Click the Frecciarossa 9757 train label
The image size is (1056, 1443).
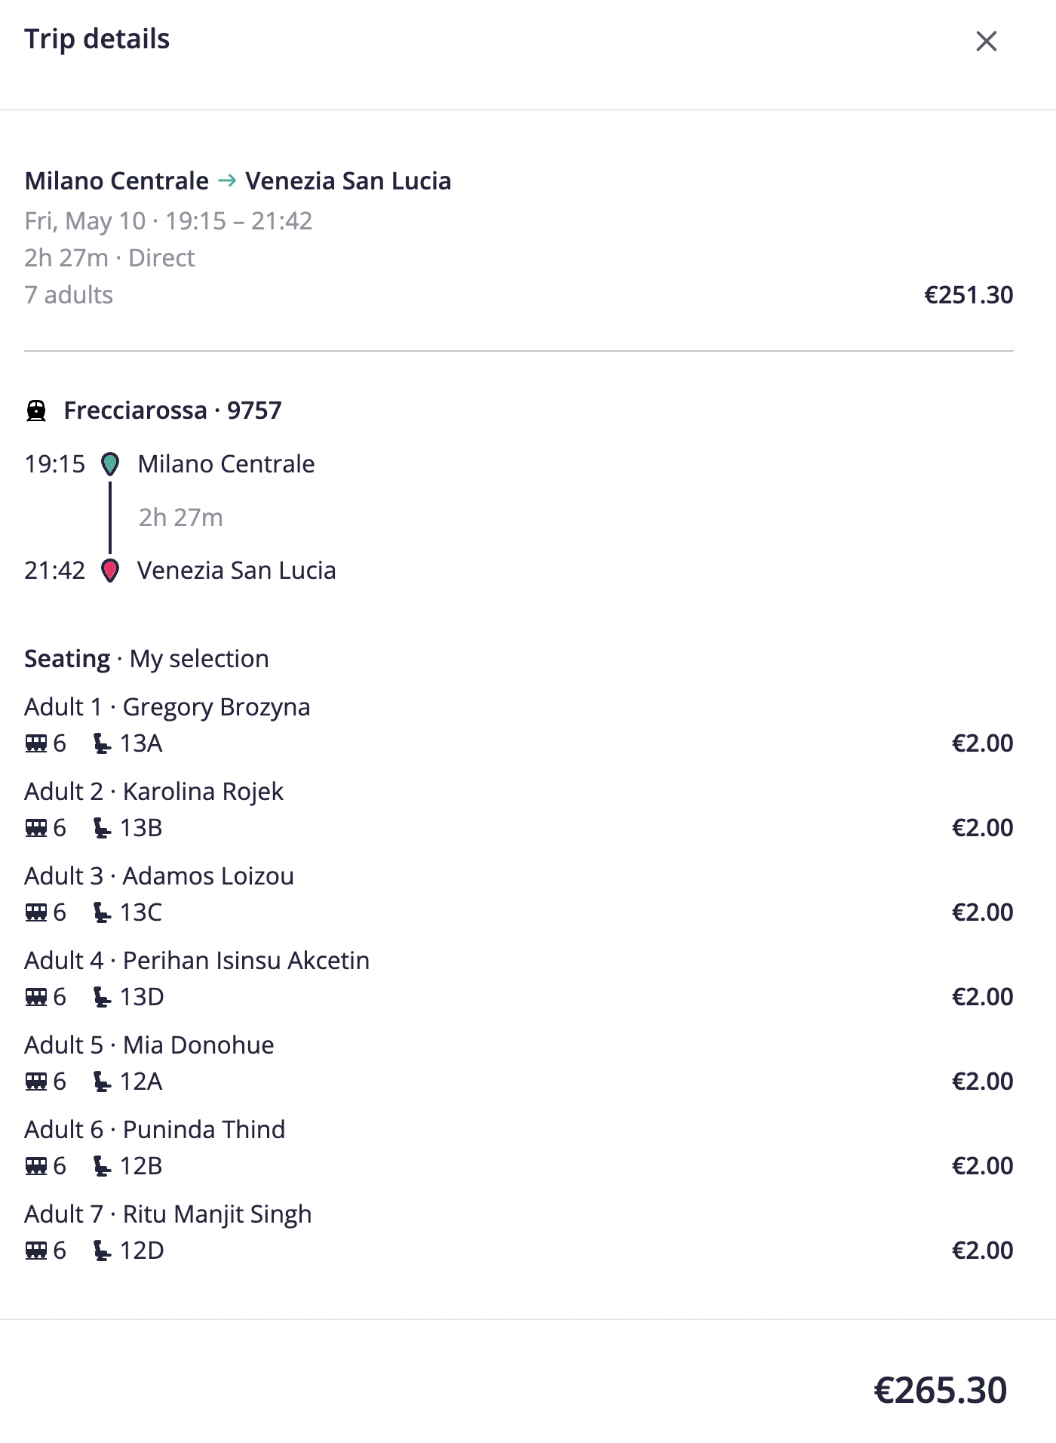(x=173, y=411)
